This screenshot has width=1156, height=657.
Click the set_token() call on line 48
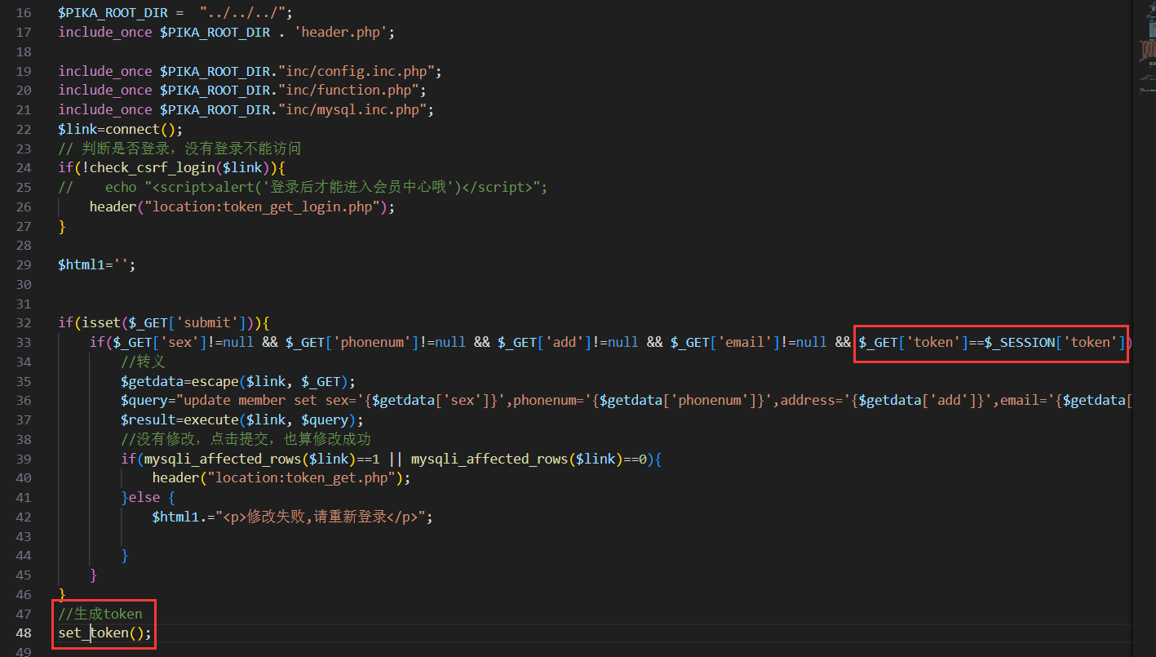pos(105,633)
